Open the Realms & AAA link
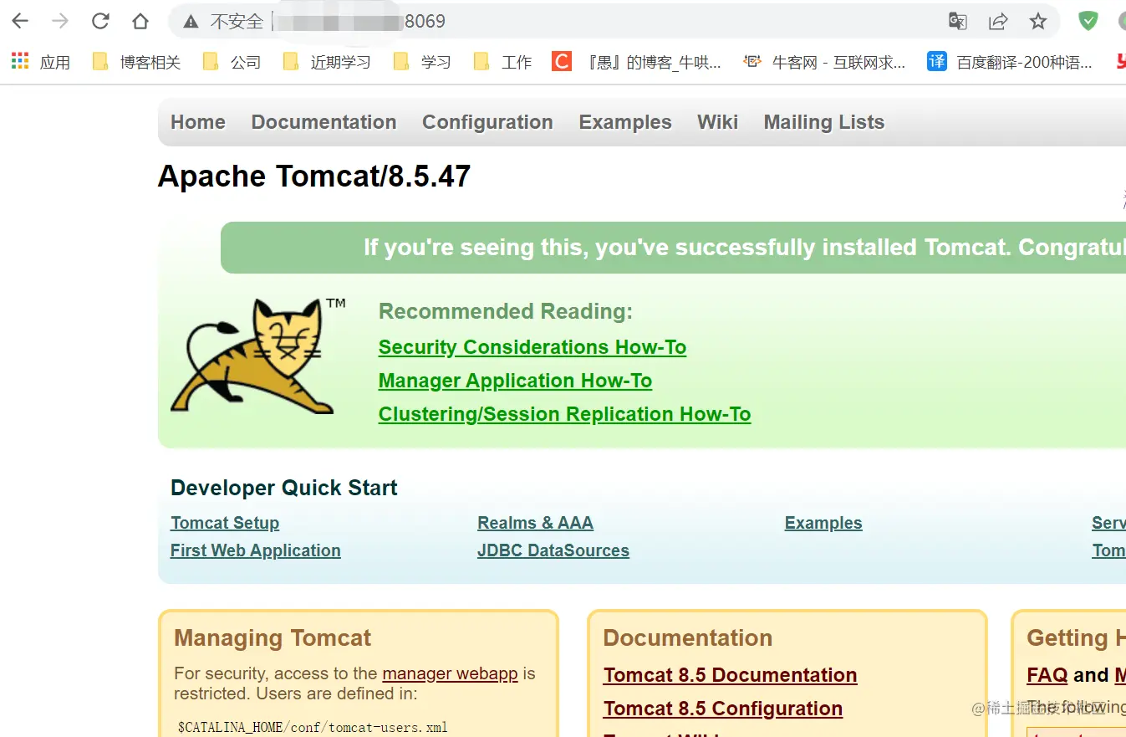The height and width of the screenshot is (737, 1126). click(x=535, y=523)
